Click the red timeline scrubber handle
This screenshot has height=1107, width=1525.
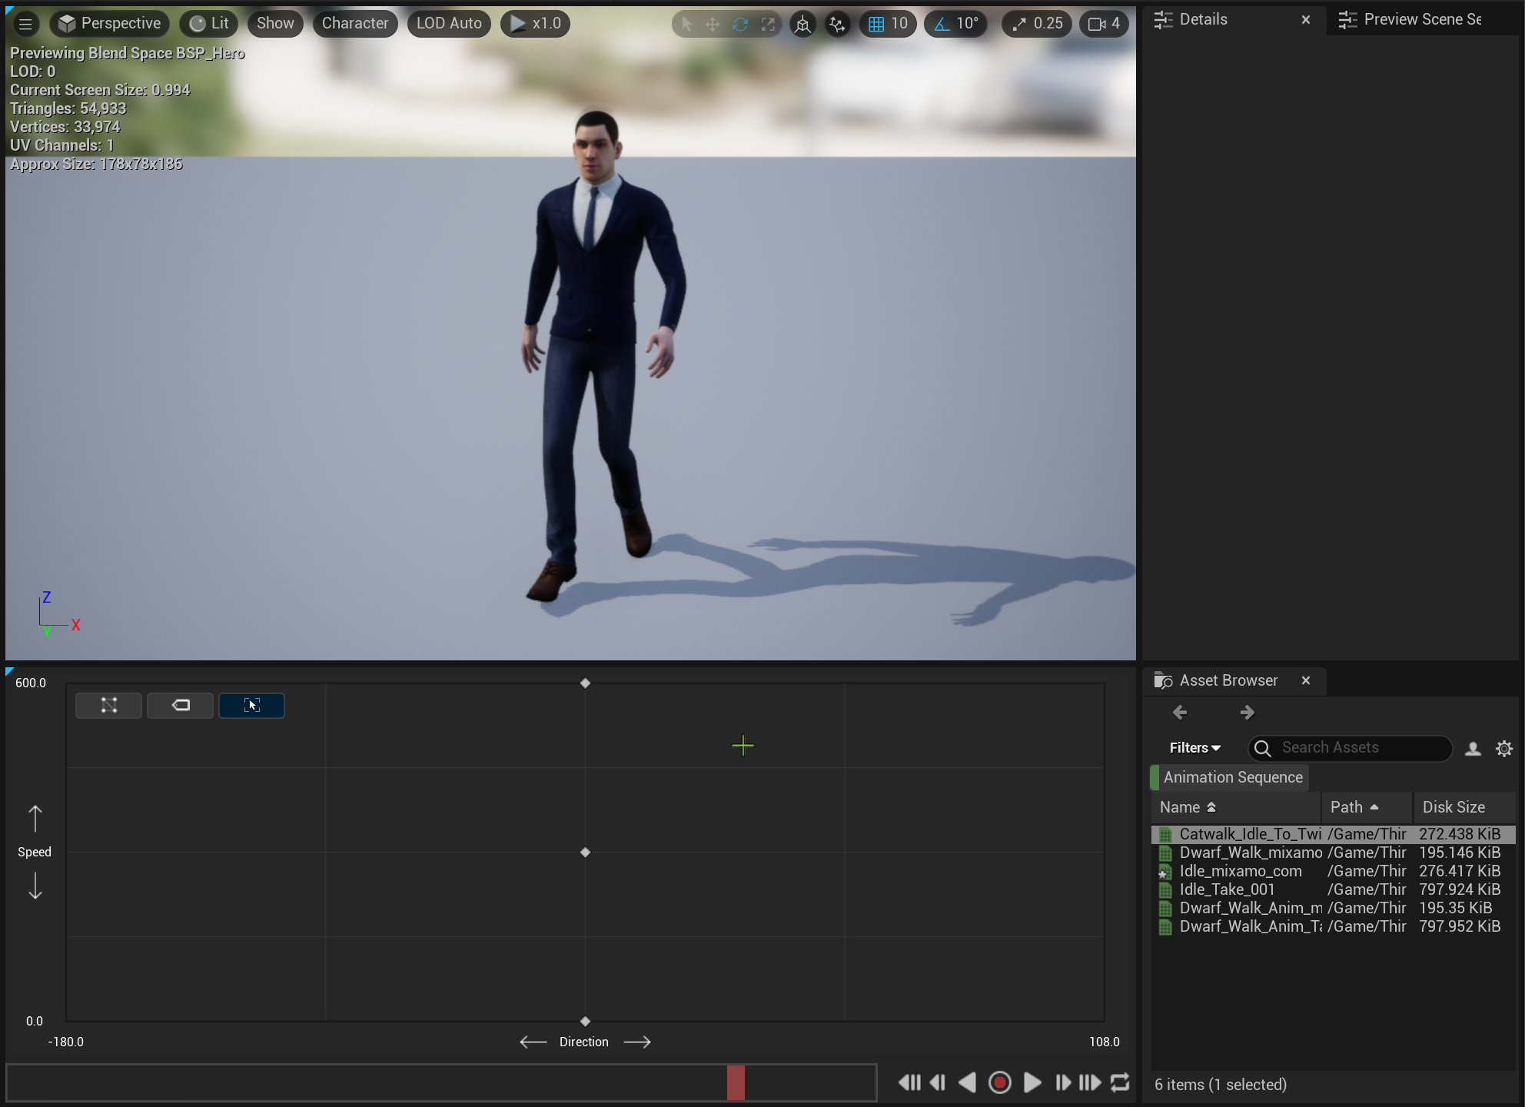736,1082
